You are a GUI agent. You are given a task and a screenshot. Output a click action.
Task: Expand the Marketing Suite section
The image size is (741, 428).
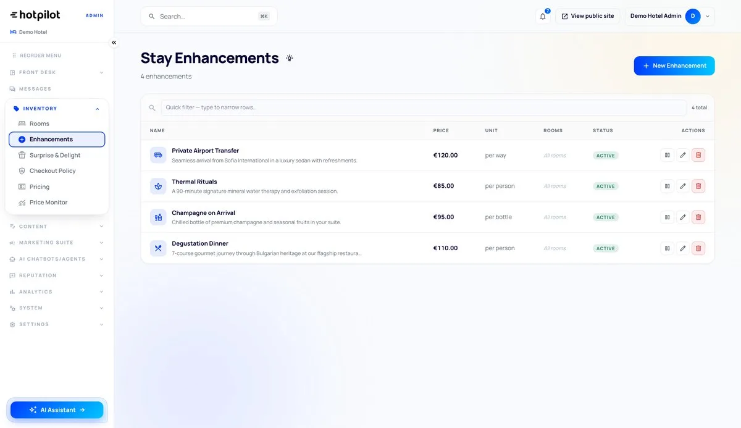click(57, 243)
